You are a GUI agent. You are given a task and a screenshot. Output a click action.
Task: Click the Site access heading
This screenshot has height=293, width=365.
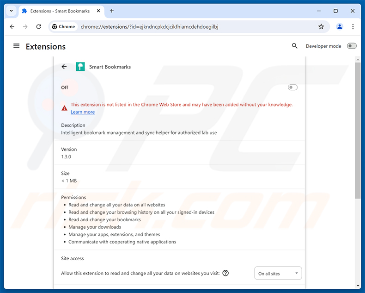click(73, 258)
